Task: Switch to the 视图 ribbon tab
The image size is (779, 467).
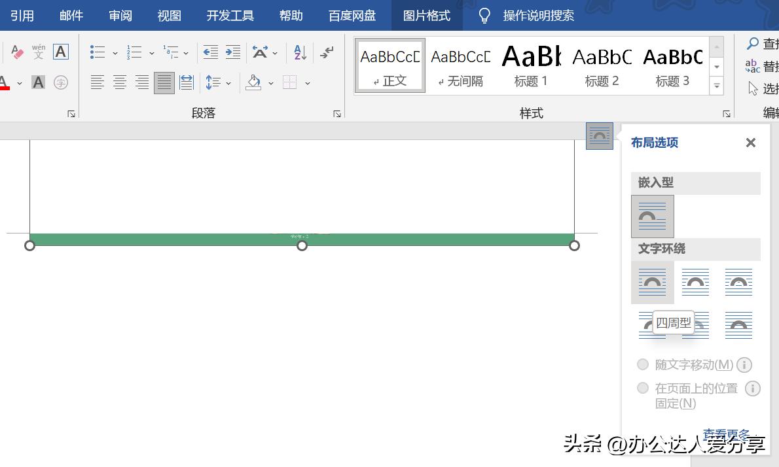Action: 169,15
